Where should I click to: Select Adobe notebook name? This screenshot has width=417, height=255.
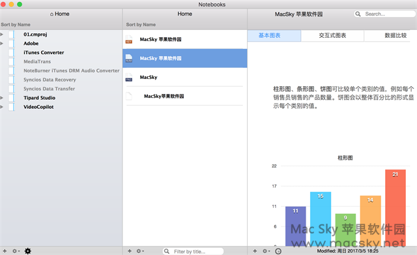click(x=31, y=44)
